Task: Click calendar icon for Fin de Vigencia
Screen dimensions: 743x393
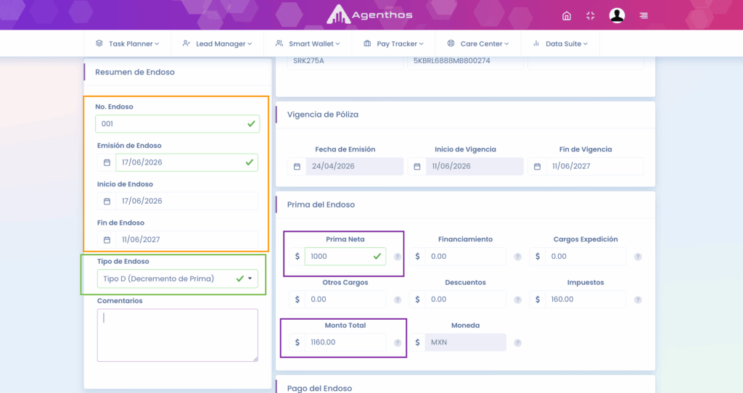Action: (x=538, y=167)
